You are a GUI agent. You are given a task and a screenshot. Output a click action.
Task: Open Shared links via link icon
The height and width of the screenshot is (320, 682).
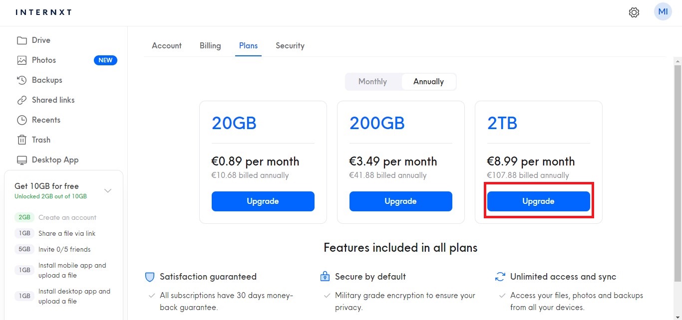coord(21,100)
